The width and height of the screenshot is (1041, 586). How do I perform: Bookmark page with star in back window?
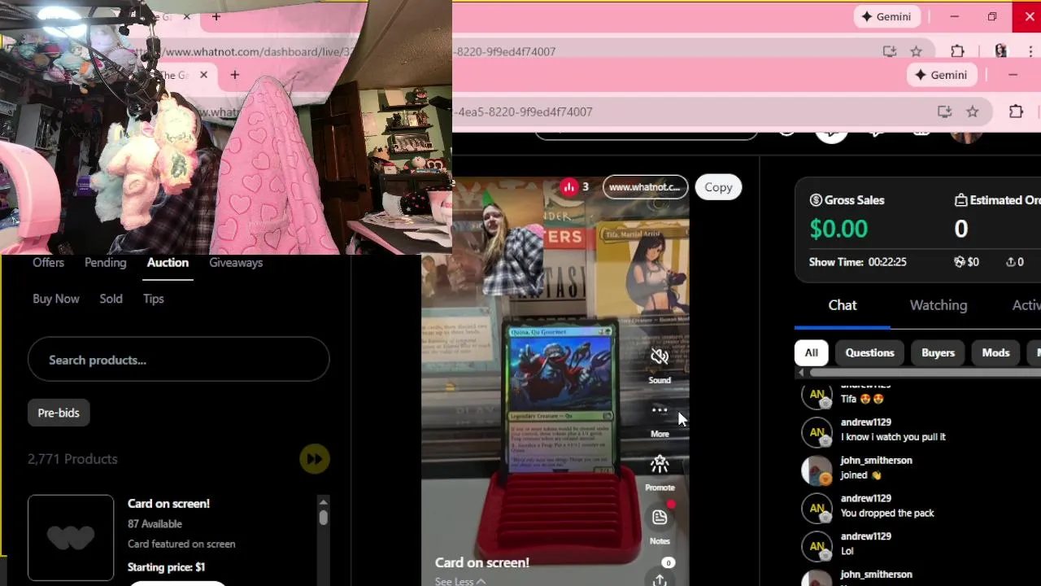[917, 51]
